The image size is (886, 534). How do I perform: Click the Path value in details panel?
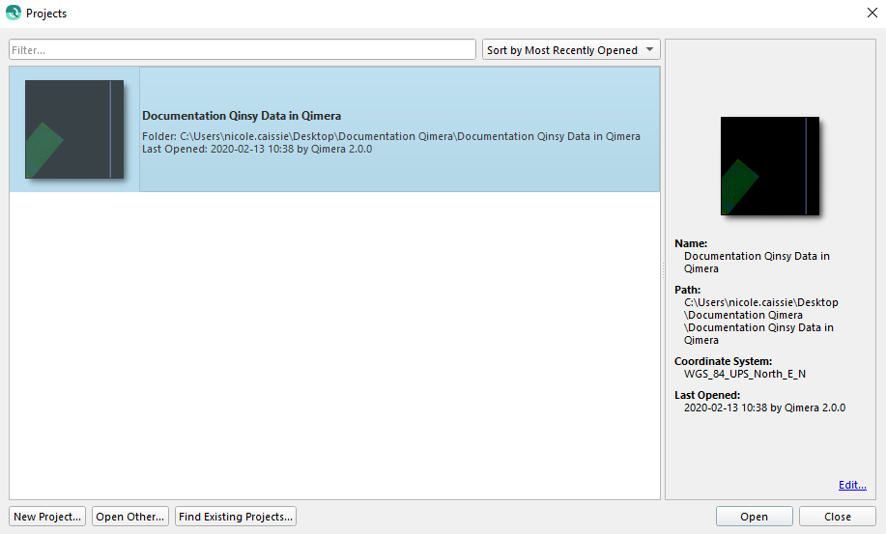(x=761, y=322)
